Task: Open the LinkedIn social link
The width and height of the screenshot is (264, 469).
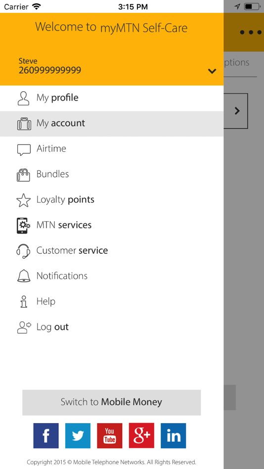Action: (173, 435)
